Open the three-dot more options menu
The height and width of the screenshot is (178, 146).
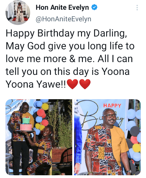(137, 8)
